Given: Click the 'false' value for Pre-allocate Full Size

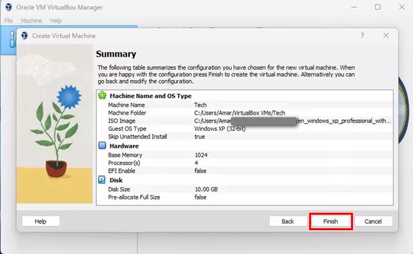Looking at the screenshot, I should (x=201, y=197).
